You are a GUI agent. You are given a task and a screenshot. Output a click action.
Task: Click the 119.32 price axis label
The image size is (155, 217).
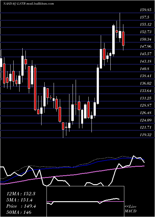pyautogui.click(x=146, y=135)
